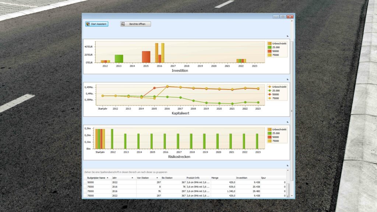
Task: Click the red 50000 line marker in Kapitalwert legend
Action: [269, 94]
